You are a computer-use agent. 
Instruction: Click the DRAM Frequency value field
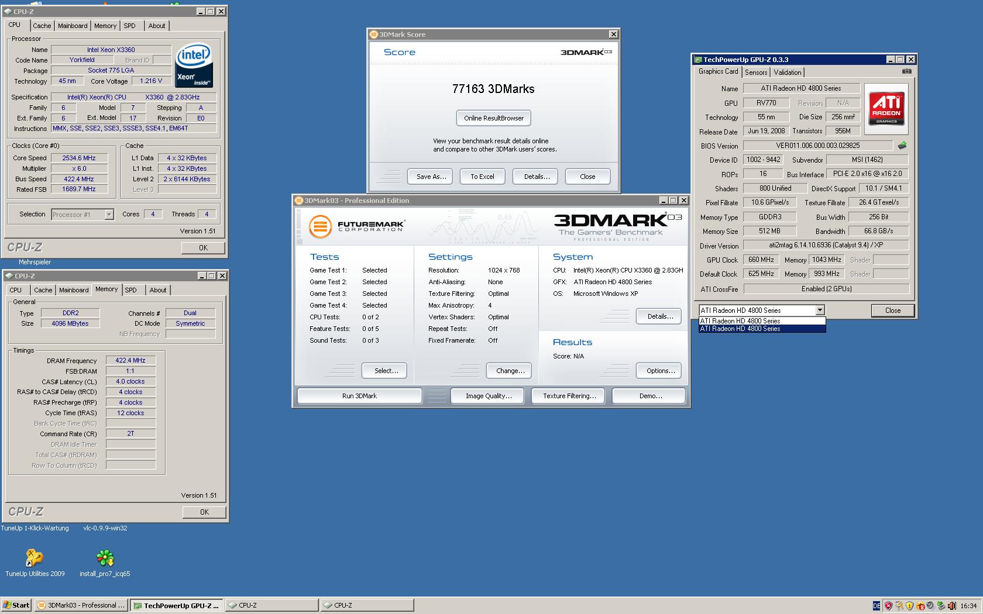(130, 361)
